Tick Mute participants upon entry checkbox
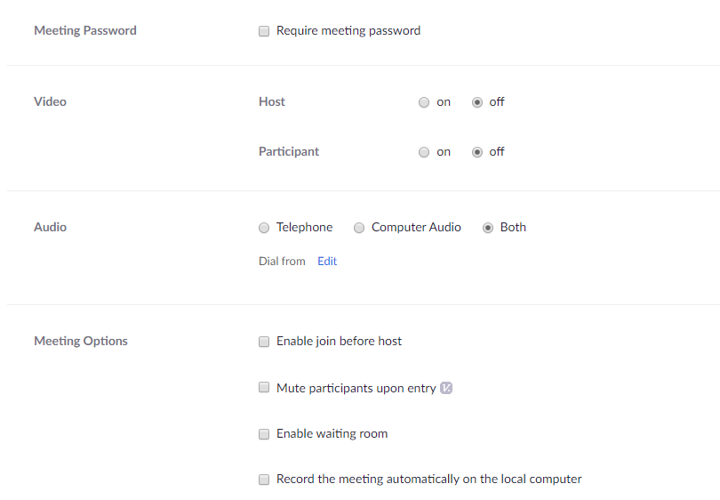Image resolution: width=720 pixels, height=500 pixels. point(264,387)
